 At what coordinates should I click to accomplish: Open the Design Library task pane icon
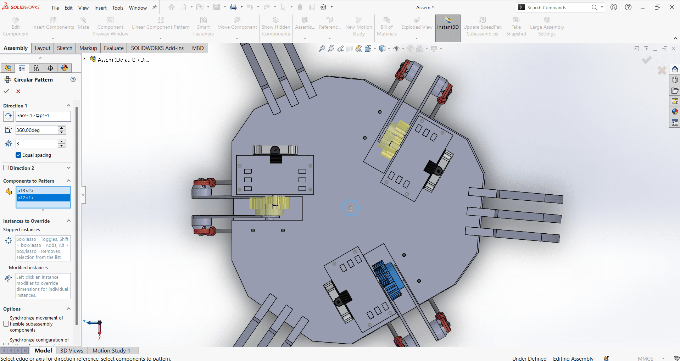pos(675,80)
